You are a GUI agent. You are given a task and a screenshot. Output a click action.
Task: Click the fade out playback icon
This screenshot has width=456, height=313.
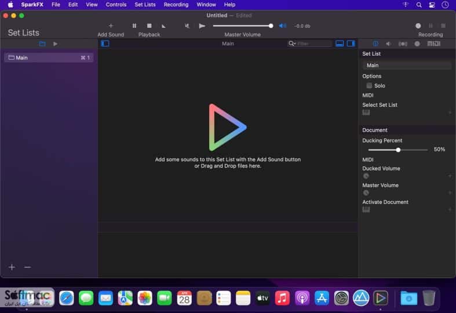[x=164, y=26]
